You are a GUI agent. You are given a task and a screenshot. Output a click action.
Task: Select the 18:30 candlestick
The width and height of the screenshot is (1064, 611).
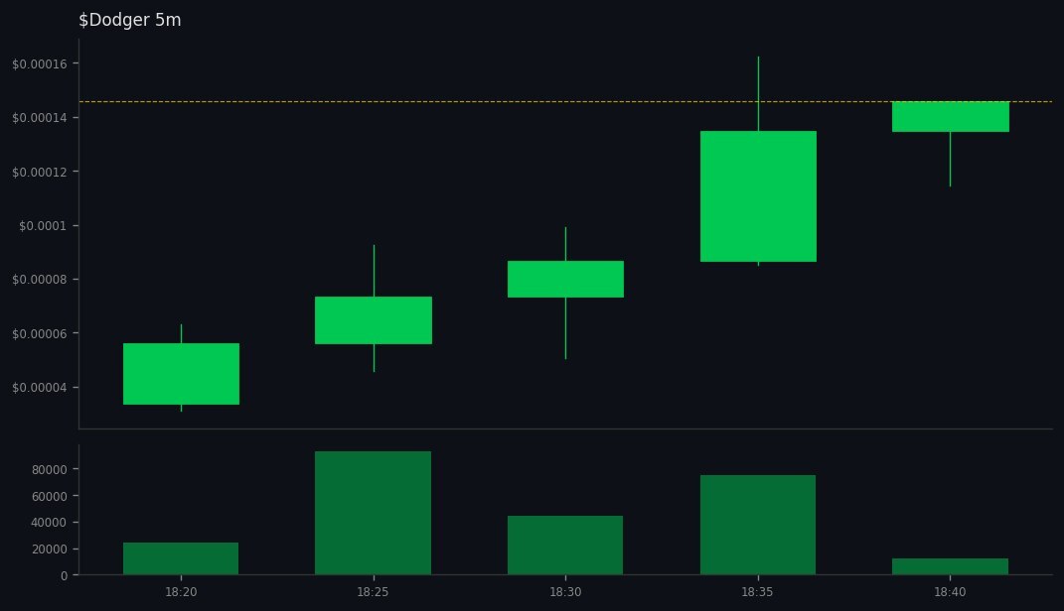tap(565, 278)
